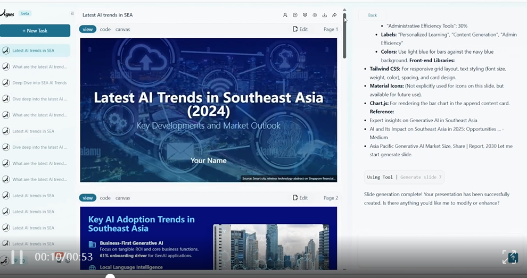Select the Key AI Adoption Trends slide
Image resolution: width=527 pixels, height=278 pixels.
208,238
